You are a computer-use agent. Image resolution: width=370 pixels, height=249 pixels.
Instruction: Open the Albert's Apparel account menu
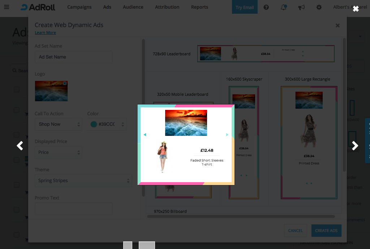pyautogui.click(x=350, y=7)
